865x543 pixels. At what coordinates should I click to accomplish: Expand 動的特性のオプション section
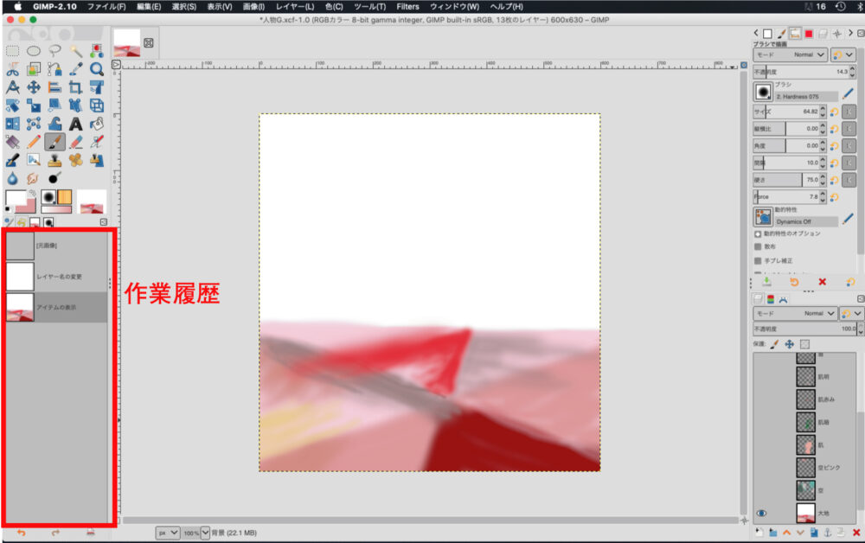[759, 233]
